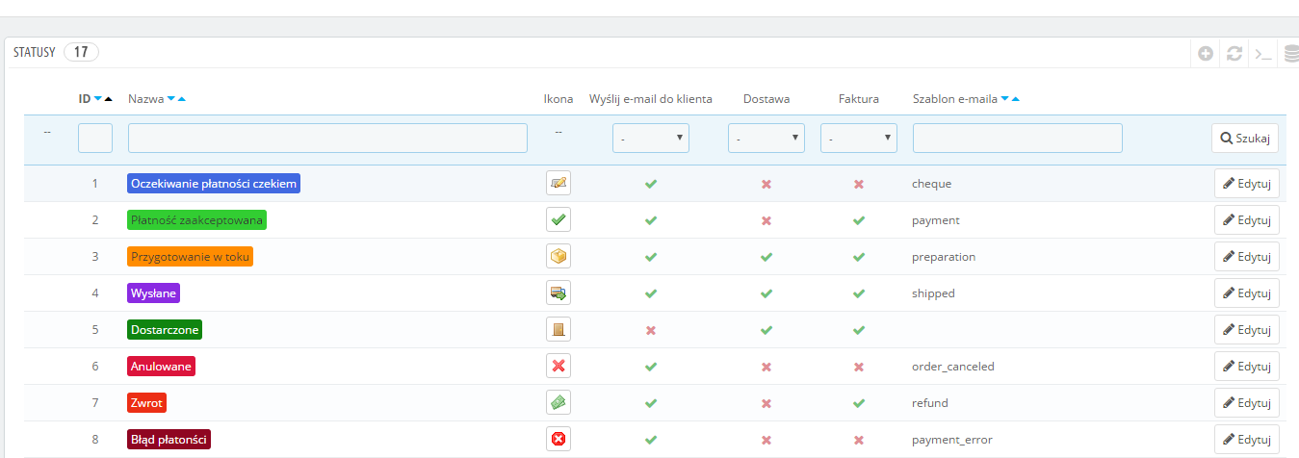Click the Błąd płatności red error icon

coord(558,440)
